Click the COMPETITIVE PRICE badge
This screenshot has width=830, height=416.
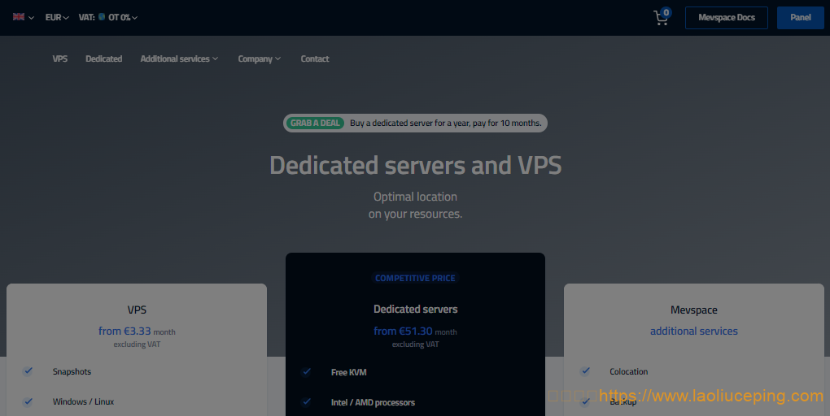pos(415,278)
